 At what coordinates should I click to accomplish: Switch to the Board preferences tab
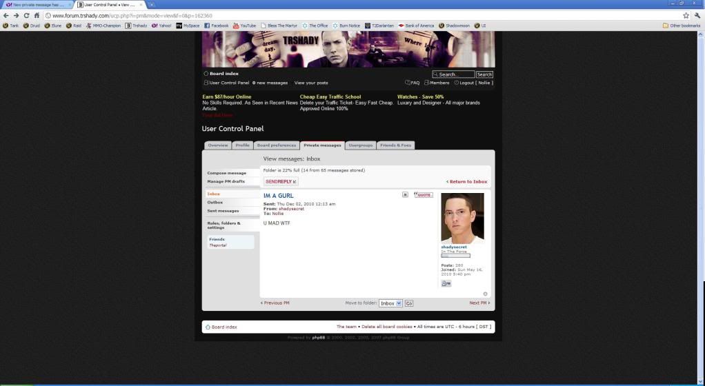pyautogui.click(x=277, y=145)
